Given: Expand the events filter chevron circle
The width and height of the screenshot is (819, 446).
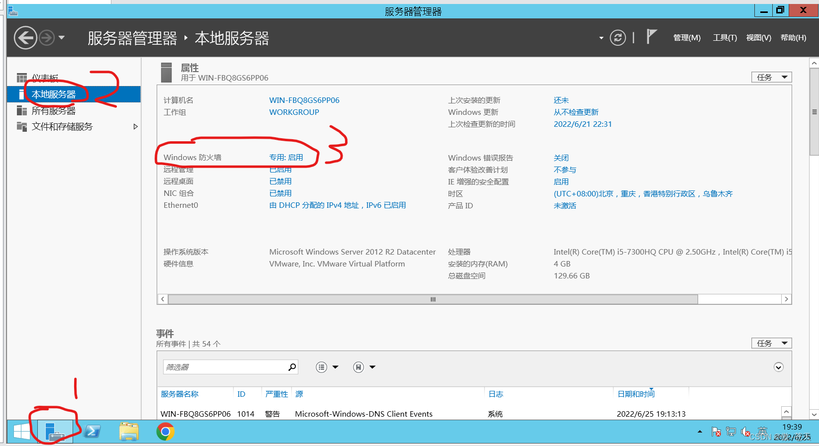Looking at the screenshot, I should pyautogui.click(x=779, y=367).
